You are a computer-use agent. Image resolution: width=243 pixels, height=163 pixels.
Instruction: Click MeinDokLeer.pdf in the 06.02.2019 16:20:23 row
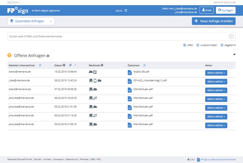pos(143,98)
